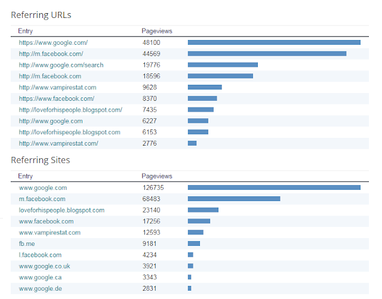382x299 pixels.
Task: Click the Entry column header in Referring URLs
Action: tap(25, 31)
